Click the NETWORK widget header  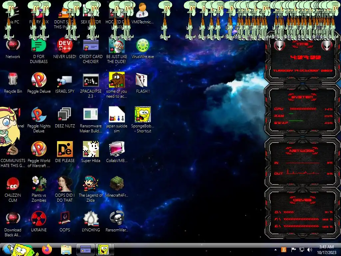(x=302, y=151)
